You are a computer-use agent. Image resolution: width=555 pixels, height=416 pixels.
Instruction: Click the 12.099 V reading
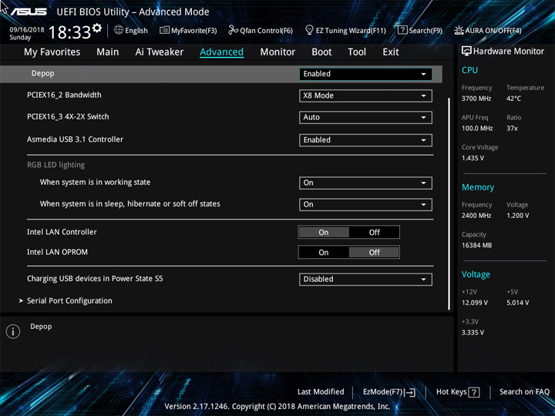click(475, 303)
